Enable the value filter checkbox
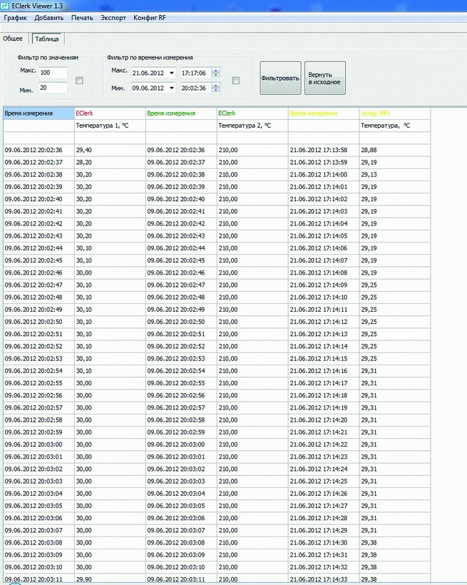The height and width of the screenshot is (585, 467). coord(79,81)
